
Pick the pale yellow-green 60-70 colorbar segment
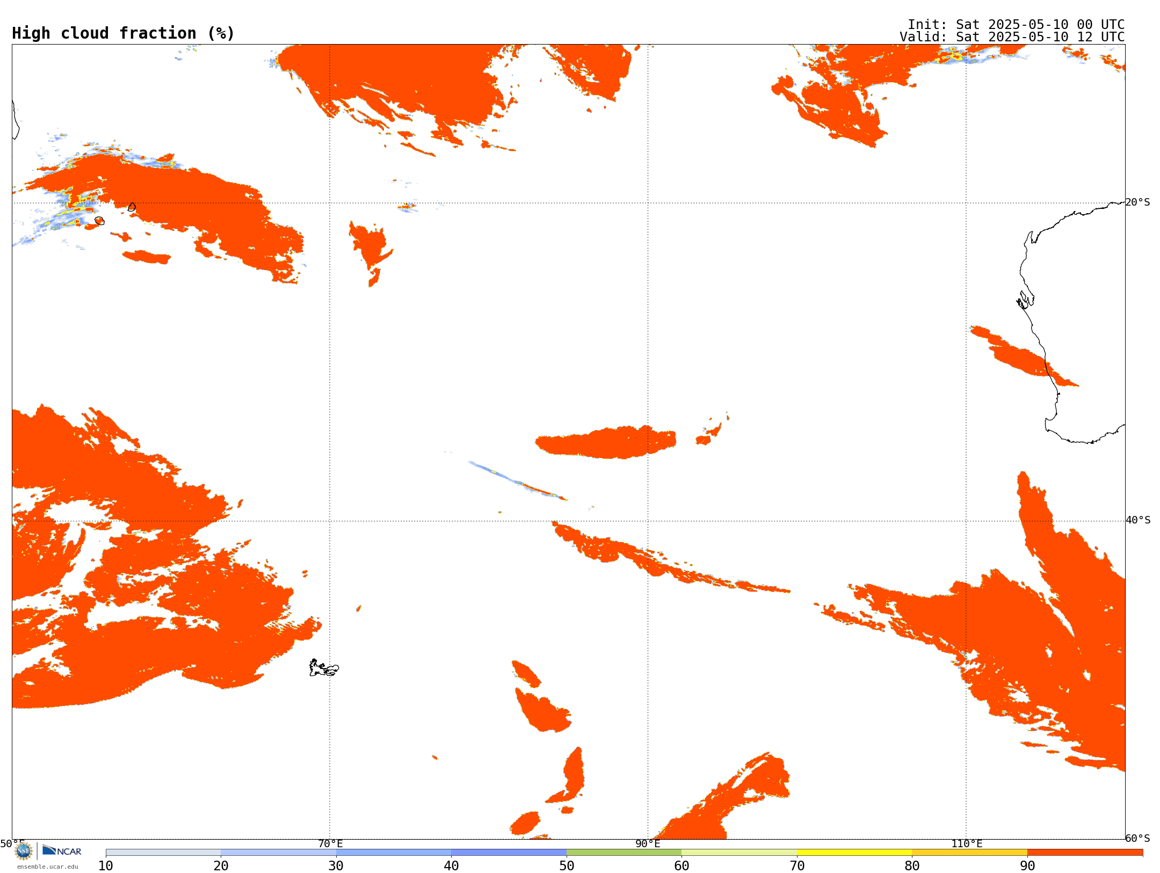tap(739, 853)
